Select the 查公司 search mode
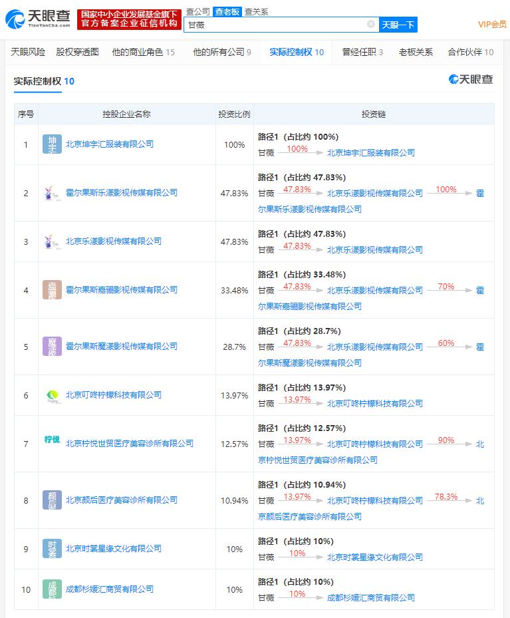 (198, 12)
